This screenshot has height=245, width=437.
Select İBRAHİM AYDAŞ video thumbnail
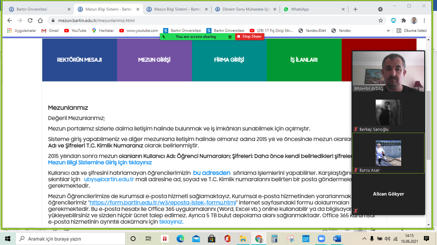coord(388,72)
